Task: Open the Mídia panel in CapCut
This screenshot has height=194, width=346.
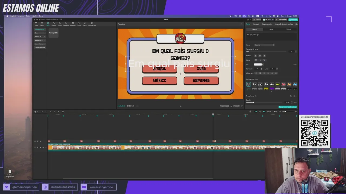Action: click(x=36, y=24)
